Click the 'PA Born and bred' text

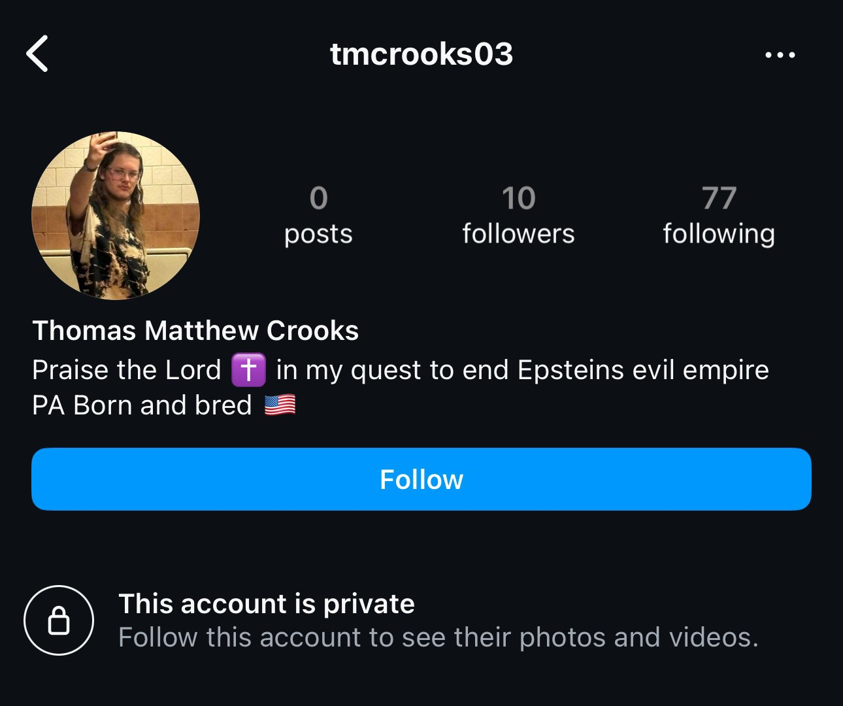pyautogui.click(x=142, y=405)
